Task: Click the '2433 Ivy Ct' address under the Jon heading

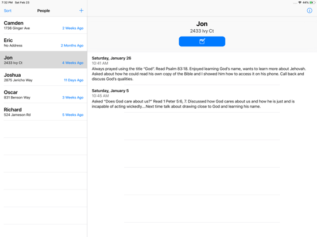Action: coord(202,31)
